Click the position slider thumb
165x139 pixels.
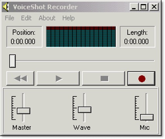click(12, 61)
